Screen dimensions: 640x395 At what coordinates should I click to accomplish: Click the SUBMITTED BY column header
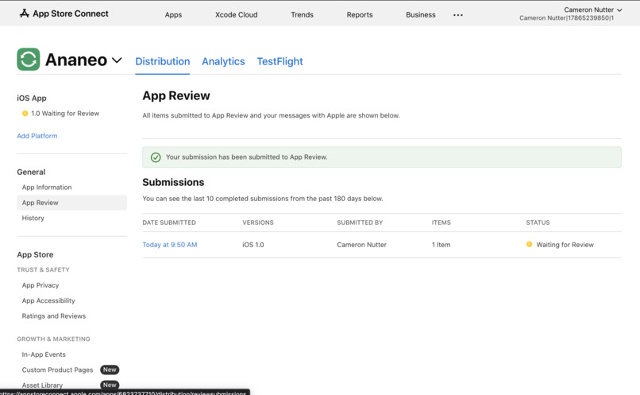tap(360, 223)
